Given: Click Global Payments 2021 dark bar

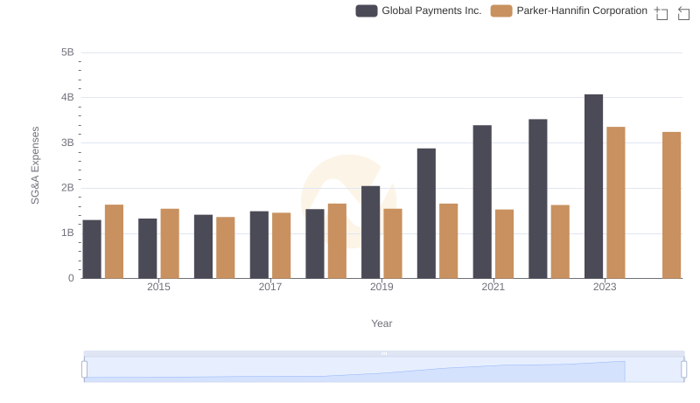Looking at the screenshot, I should (482, 202).
